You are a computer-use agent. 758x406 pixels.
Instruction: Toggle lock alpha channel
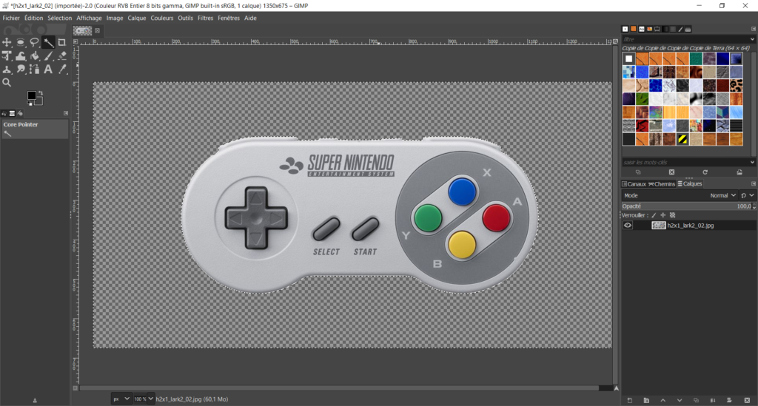(x=672, y=215)
